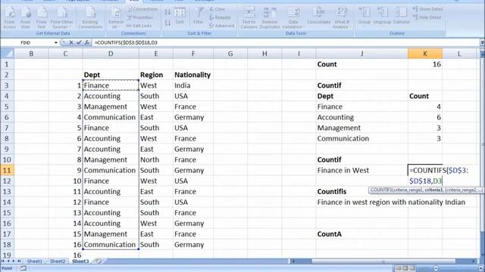Zoom in with the plus button
Image resolution: width=485 pixels, height=272 pixels.
pos(480,268)
